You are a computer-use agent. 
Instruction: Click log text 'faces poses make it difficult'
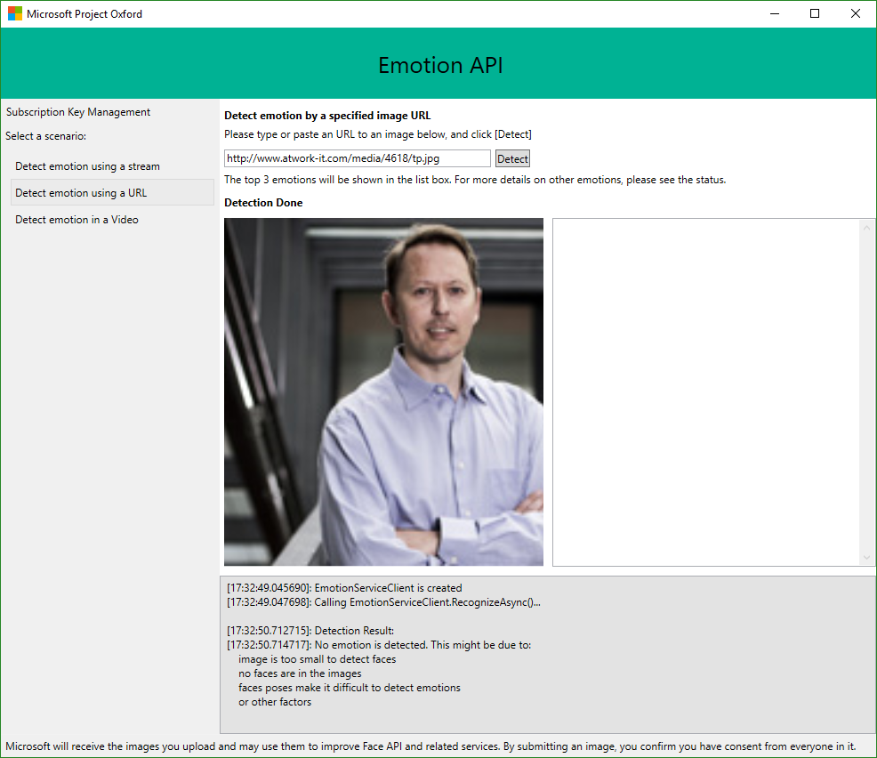(x=350, y=688)
